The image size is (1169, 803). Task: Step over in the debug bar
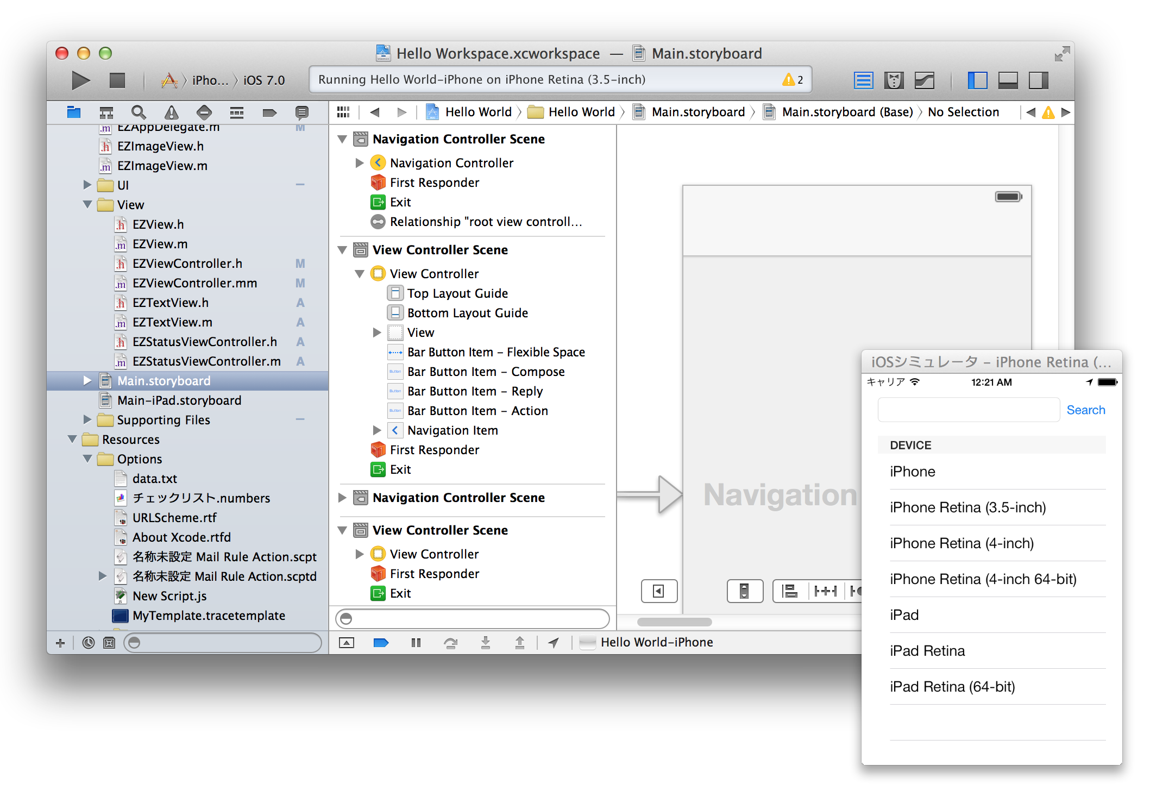click(x=450, y=643)
